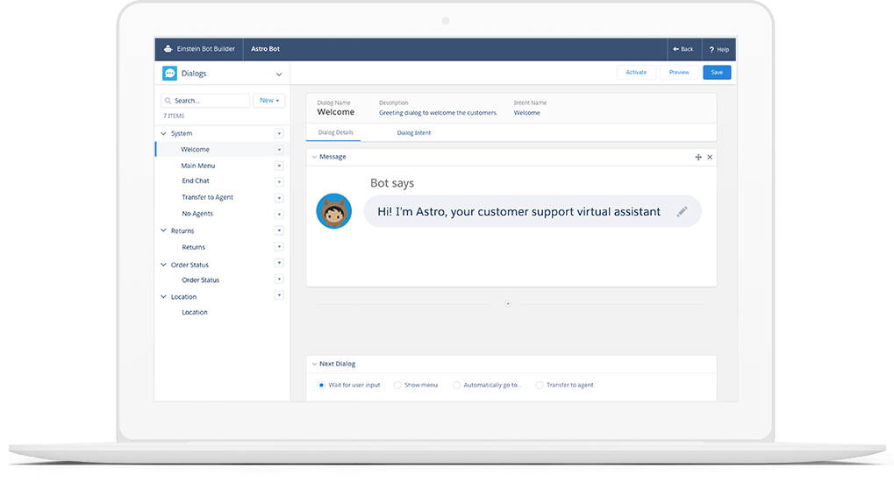
Task: Select Wait for user input option
Action: pos(321,385)
